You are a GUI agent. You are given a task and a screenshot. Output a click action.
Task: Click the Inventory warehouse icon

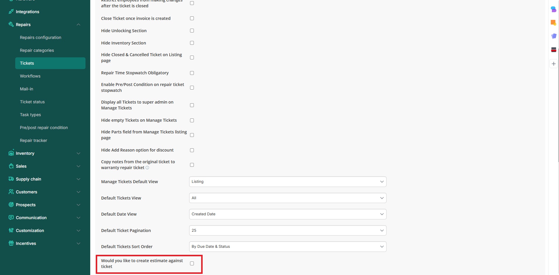tap(11, 153)
